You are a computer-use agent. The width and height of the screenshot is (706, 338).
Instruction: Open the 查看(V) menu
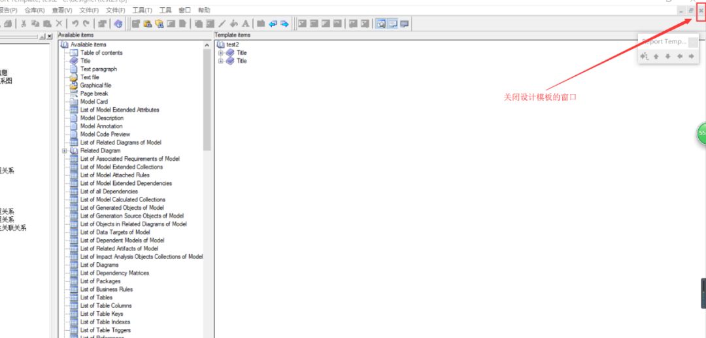pyautogui.click(x=61, y=10)
